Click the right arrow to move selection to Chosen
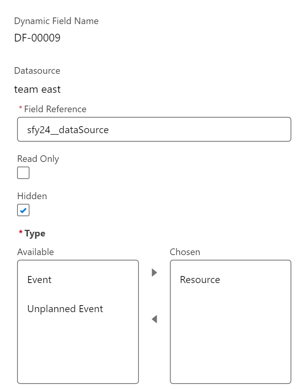This screenshot has width=308, height=389. (x=154, y=273)
